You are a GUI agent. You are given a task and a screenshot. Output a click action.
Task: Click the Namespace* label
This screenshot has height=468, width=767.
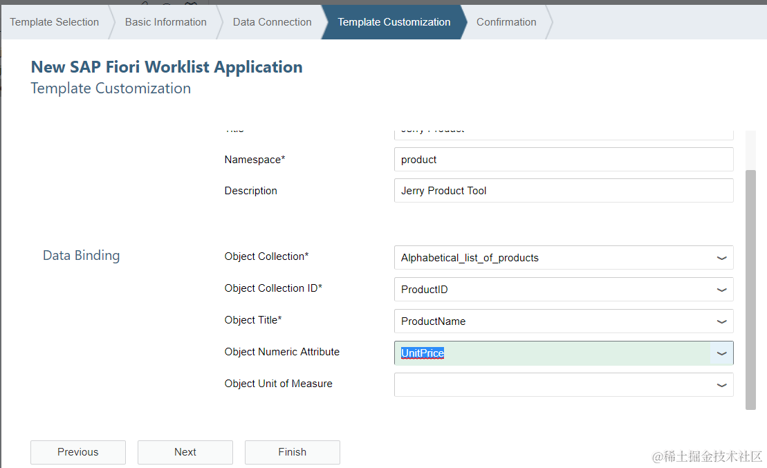255,160
